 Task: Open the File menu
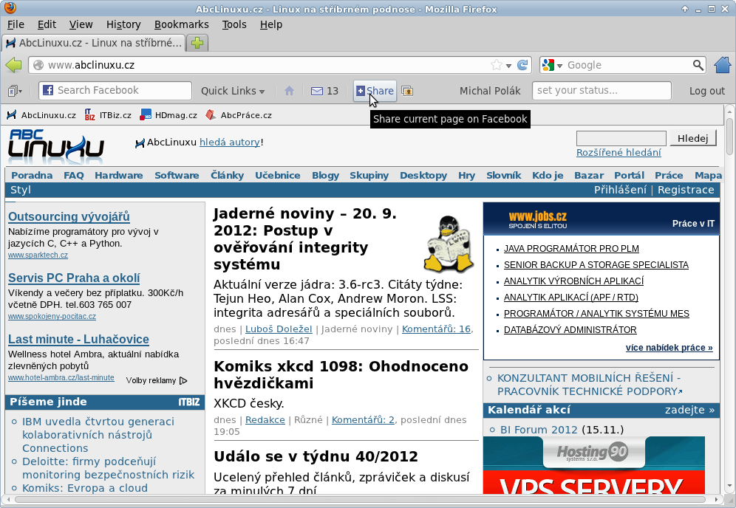coord(16,24)
